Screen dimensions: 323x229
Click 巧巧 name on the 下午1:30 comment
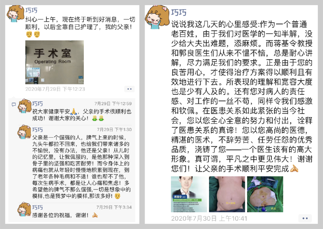(37, 130)
